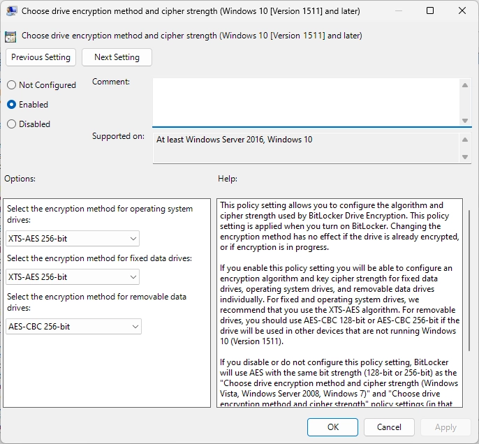Viewport: 479px width, 444px height.
Task: Open removable data drives encryption dropdown
Action: point(73,327)
